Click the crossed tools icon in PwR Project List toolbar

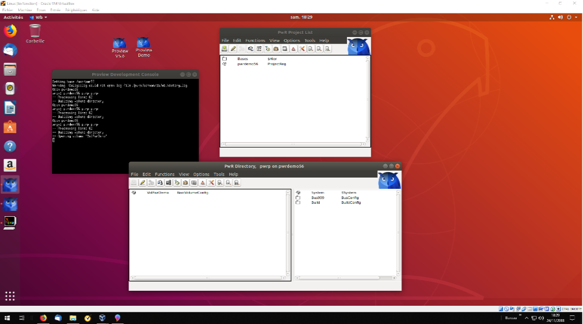point(302,49)
